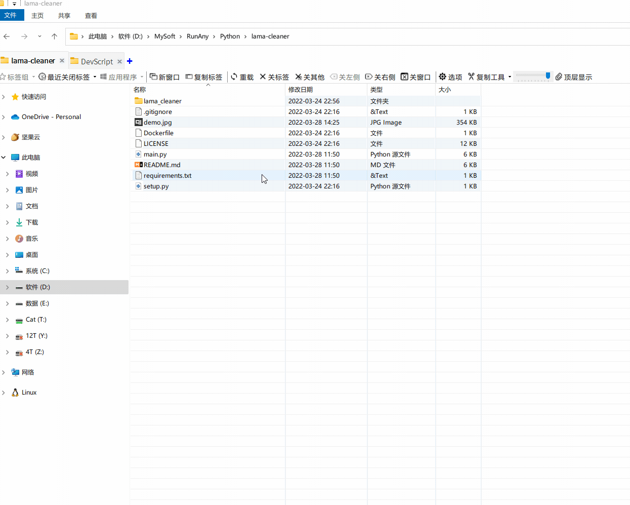This screenshot has width=630, height=505.
Task: Duplicate the current tab using 复制标签
Action: tap(204, 76)
